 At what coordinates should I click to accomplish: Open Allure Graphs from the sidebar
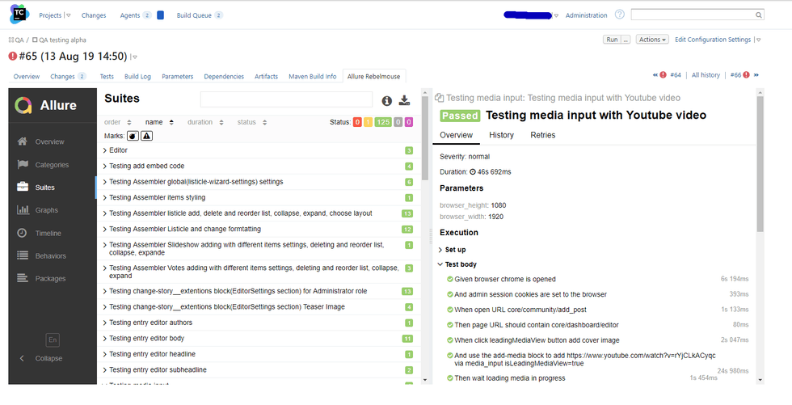[46, 210]
